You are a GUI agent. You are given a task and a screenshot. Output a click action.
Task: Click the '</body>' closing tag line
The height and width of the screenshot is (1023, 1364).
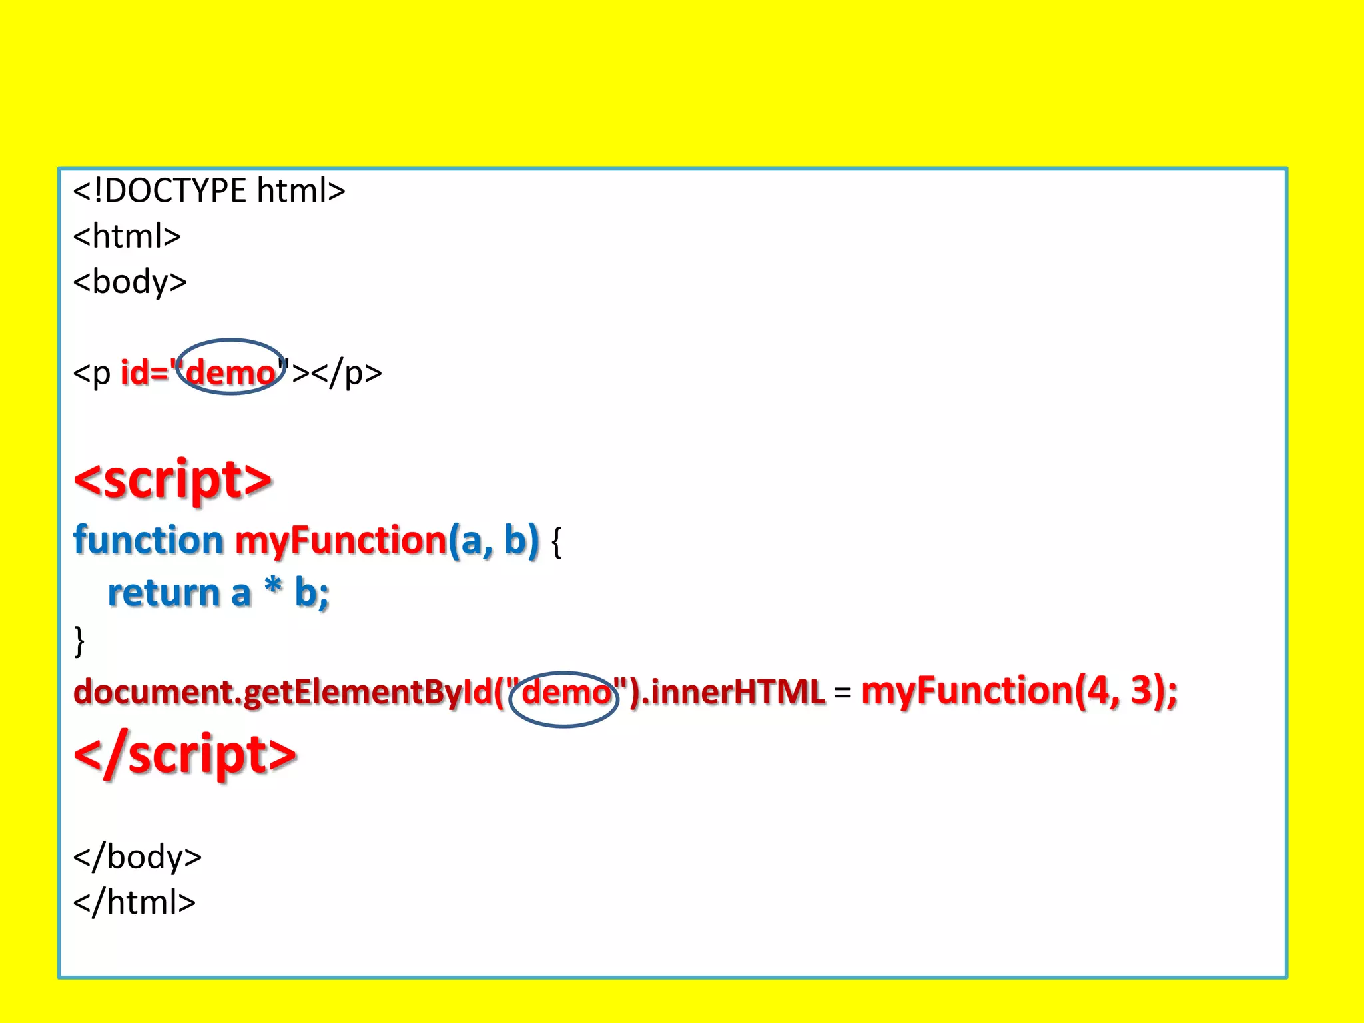point(137,856)
